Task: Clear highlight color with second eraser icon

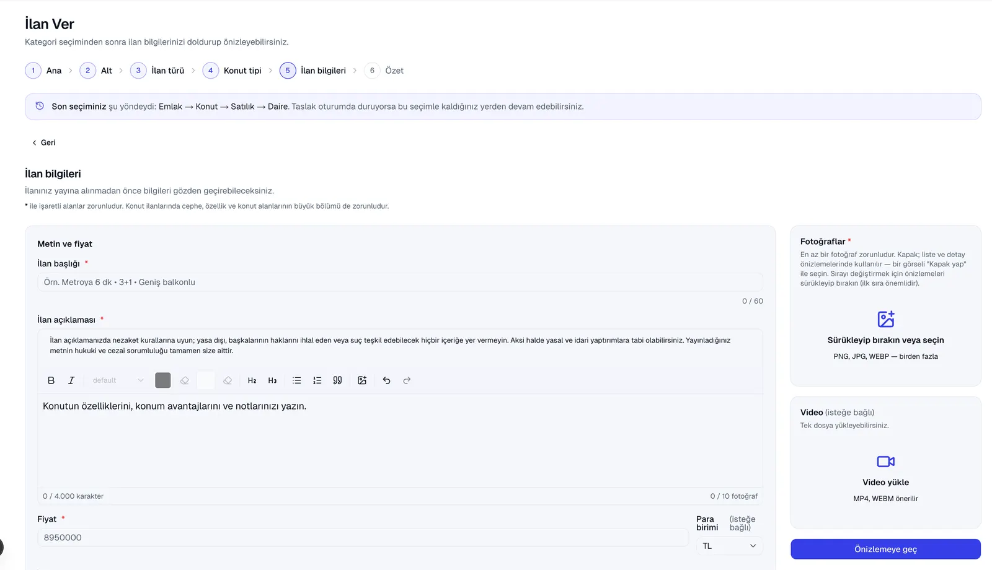Action: pos(228,380)
